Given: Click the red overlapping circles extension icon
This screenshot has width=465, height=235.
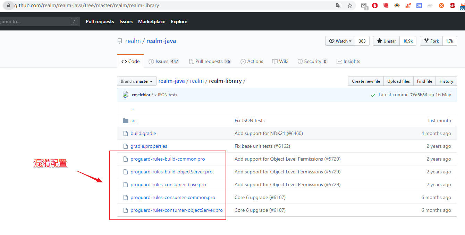Looking at the screenshot, I should pyautogui.click(x=386, y=6).
